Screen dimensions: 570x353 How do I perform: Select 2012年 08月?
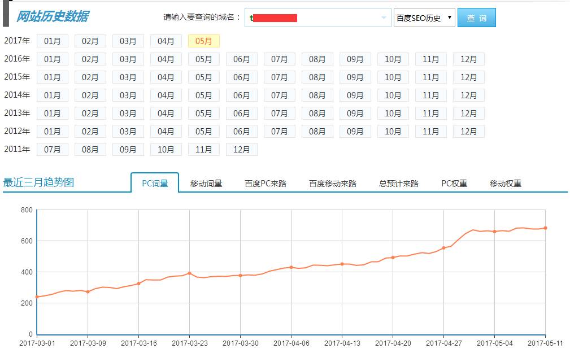click(317, 132)
